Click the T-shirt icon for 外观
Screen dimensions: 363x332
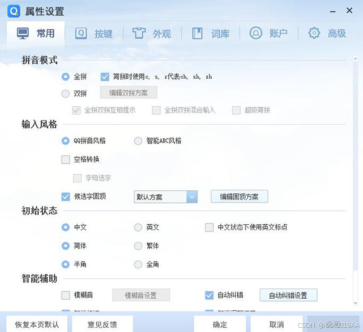[139, 33]
